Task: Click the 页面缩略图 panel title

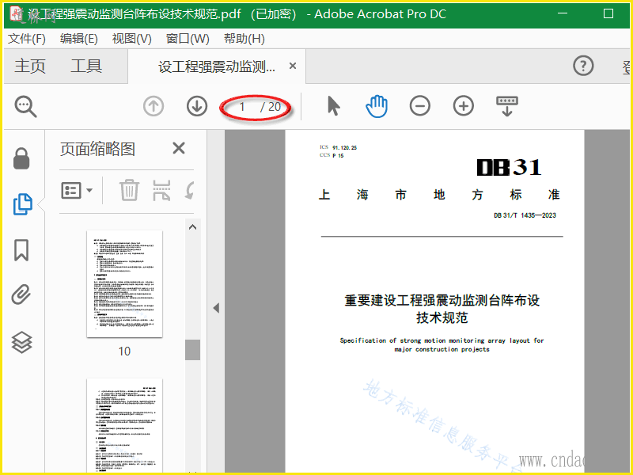Action: [97, 149]
